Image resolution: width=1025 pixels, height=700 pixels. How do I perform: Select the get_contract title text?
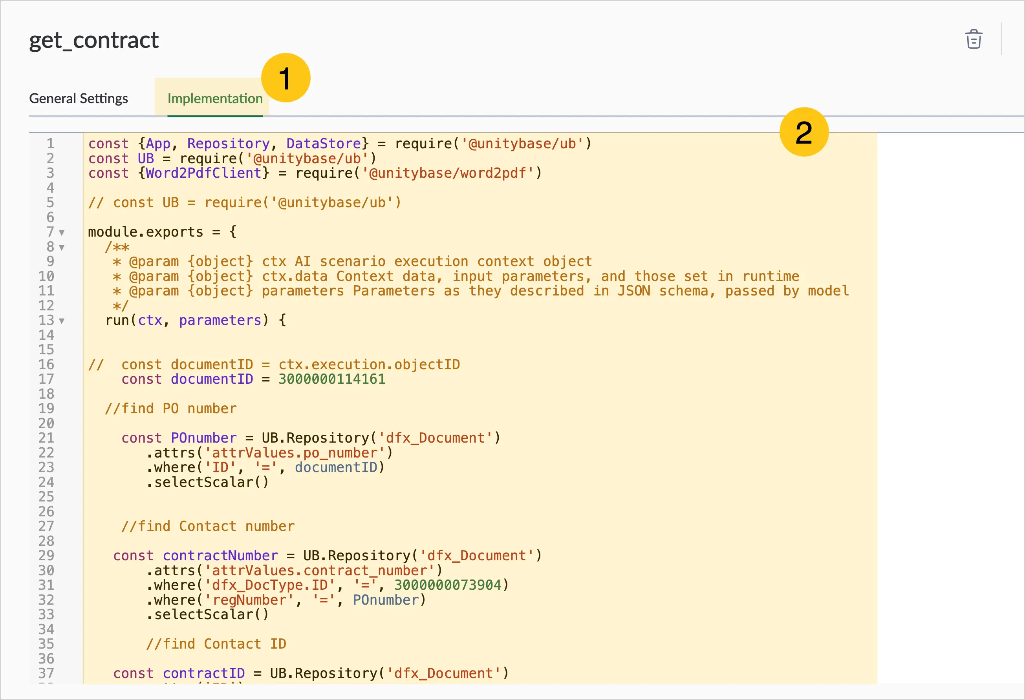[94, 40]
